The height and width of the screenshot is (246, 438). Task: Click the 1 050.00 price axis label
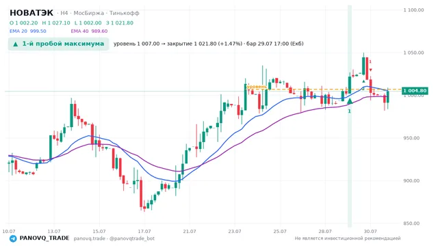[x=413, y=53]
